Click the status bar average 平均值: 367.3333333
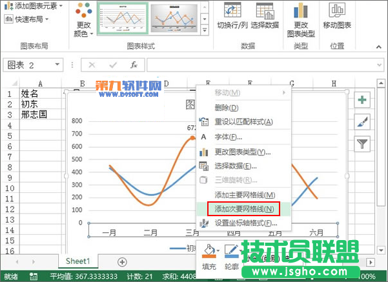 pos(84,276)
